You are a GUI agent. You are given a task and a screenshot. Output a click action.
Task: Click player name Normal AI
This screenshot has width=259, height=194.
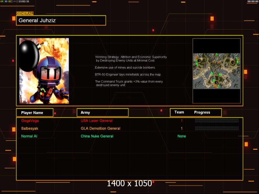point(29,136)
